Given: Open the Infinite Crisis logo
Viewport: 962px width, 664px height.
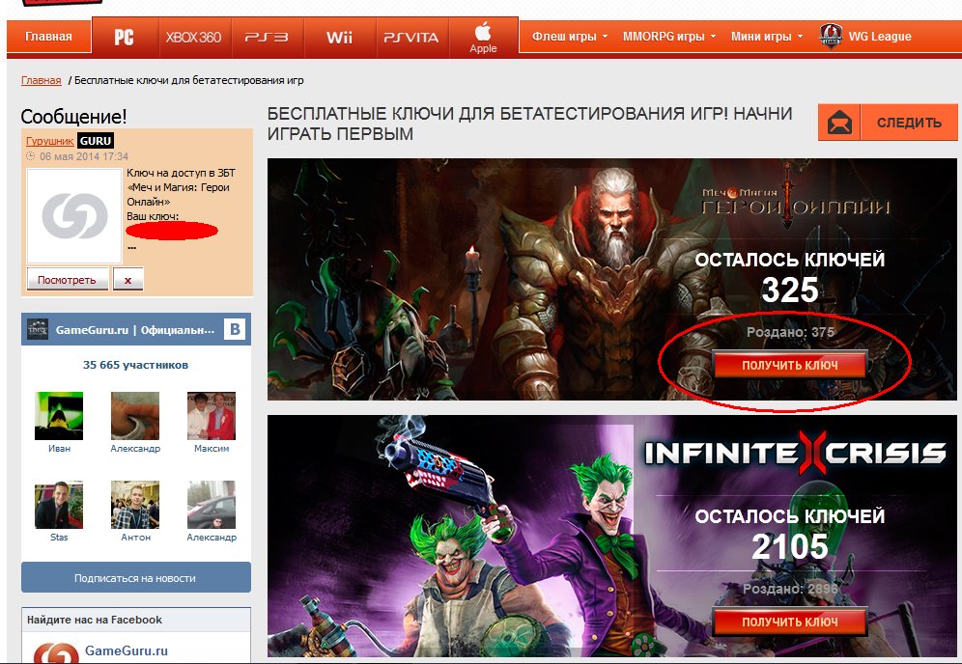Looking at the screenshot, I should 795,453.
